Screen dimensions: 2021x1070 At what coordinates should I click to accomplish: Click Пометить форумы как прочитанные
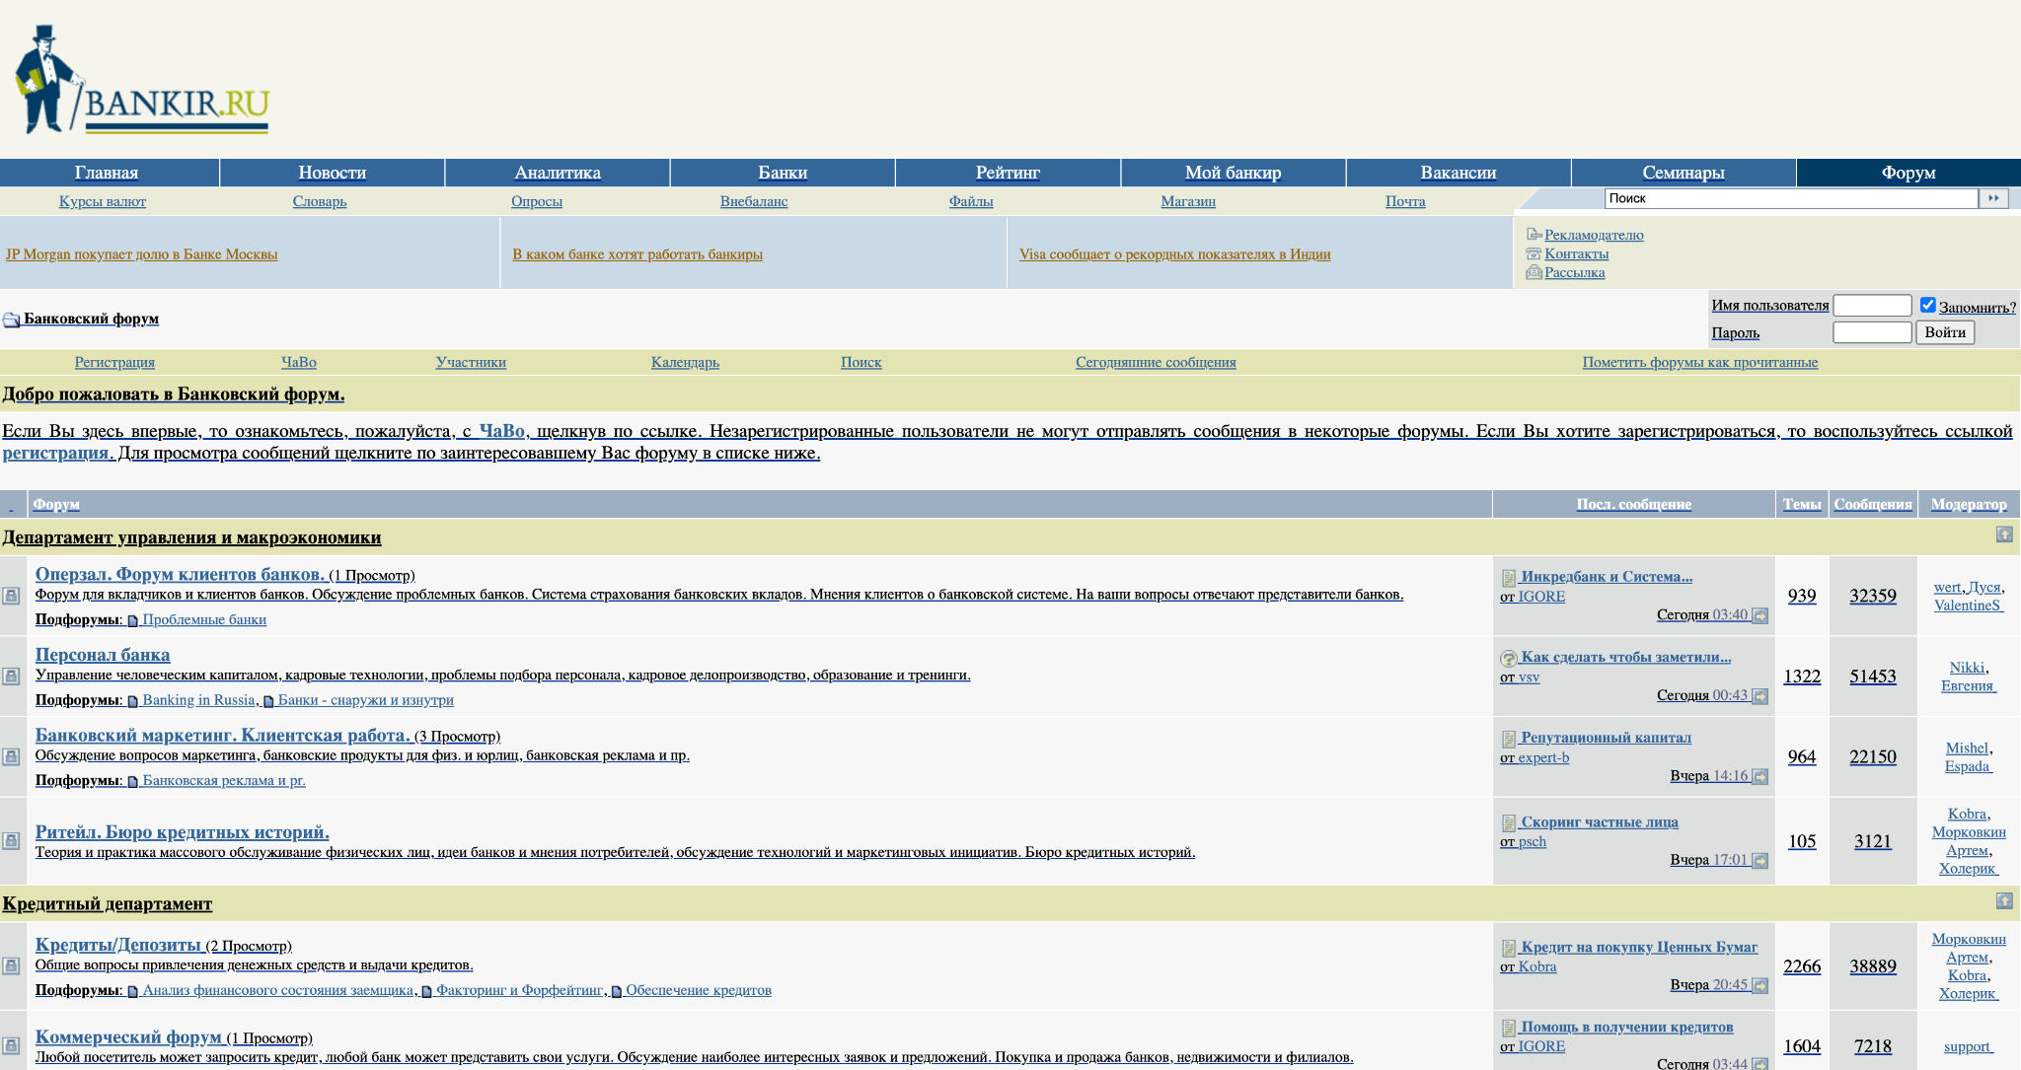pos(1699,362)
